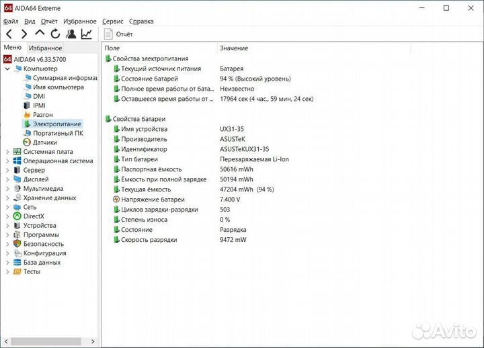Click the Тесты benchmark icon
Viewport: 484px width, 348px height.
[x=17, y=272]
